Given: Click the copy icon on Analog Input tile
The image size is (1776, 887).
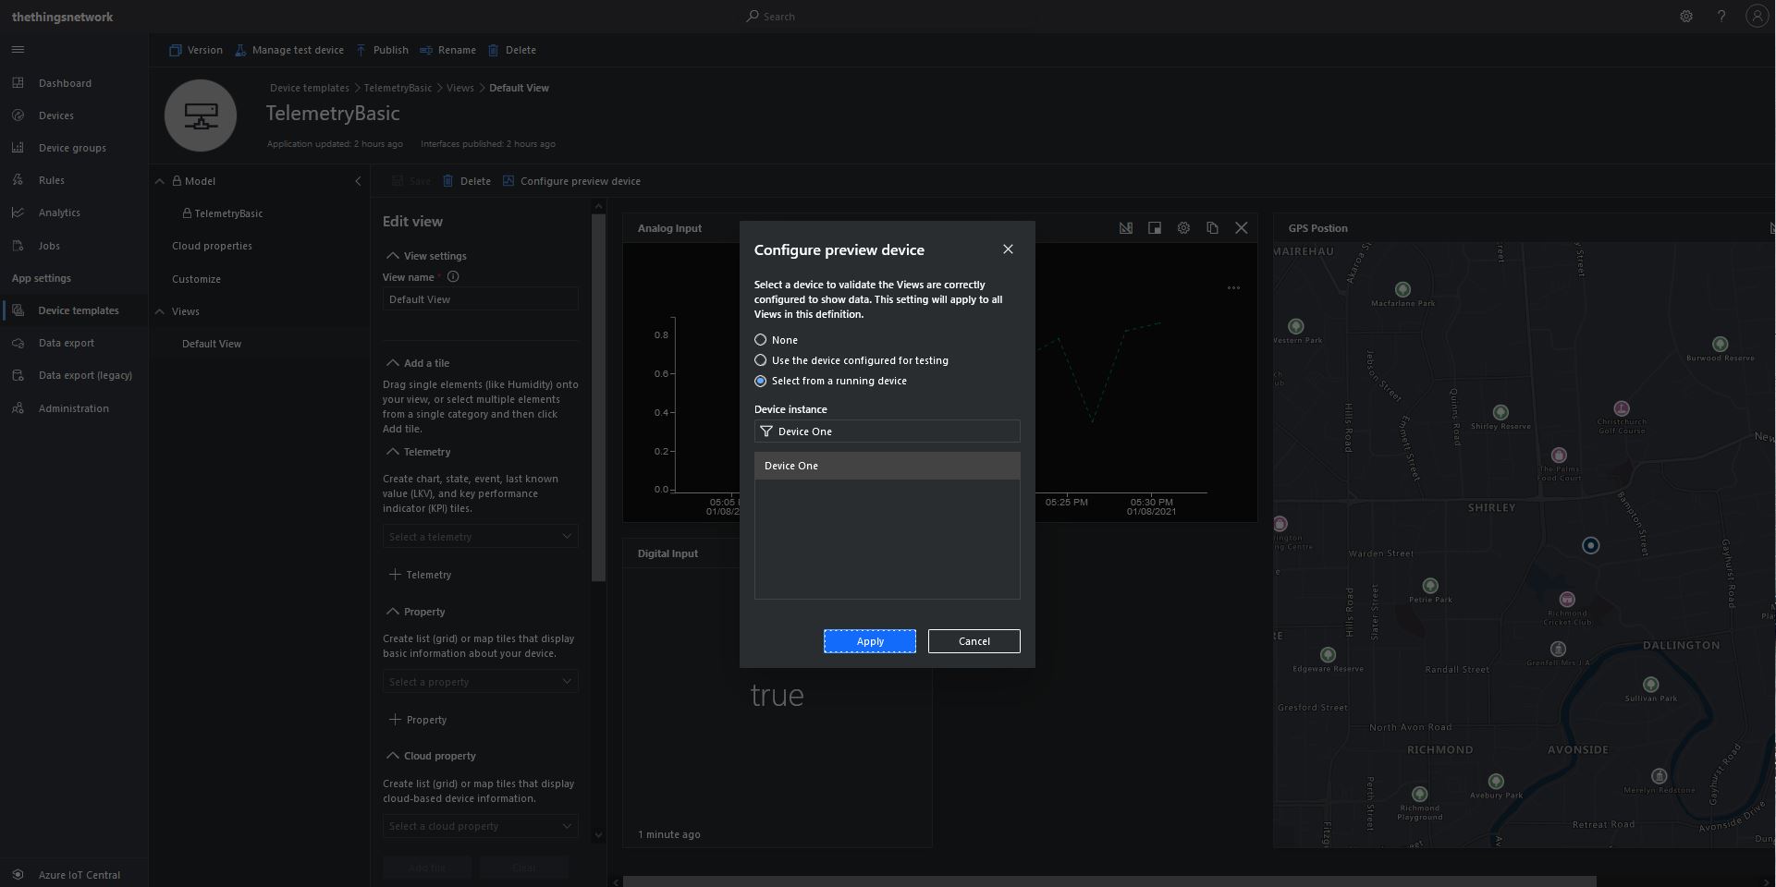Looking at the screenshot, I should (1212, 228).
